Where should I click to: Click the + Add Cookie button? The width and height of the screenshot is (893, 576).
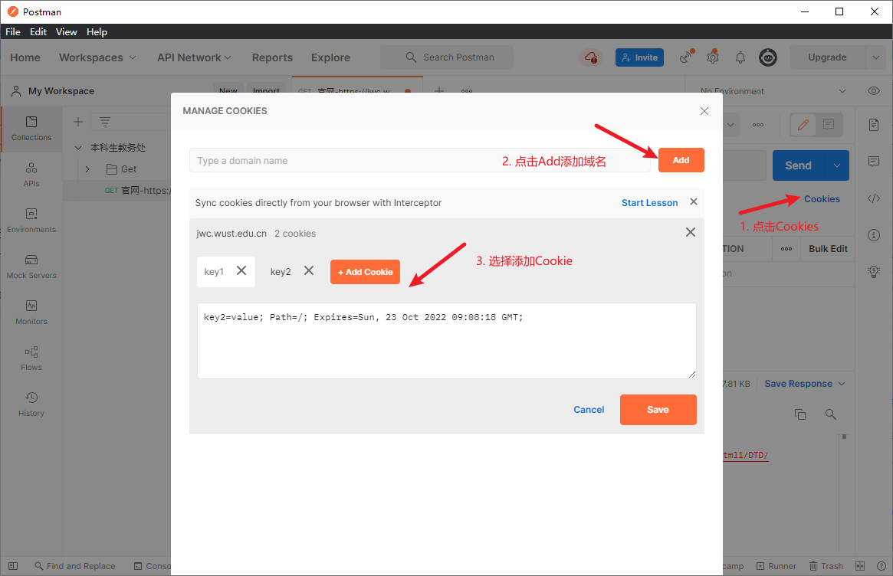[365, 272]
